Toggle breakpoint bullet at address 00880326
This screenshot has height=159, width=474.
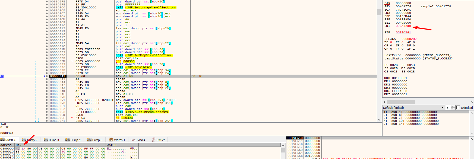coord(47,55)
